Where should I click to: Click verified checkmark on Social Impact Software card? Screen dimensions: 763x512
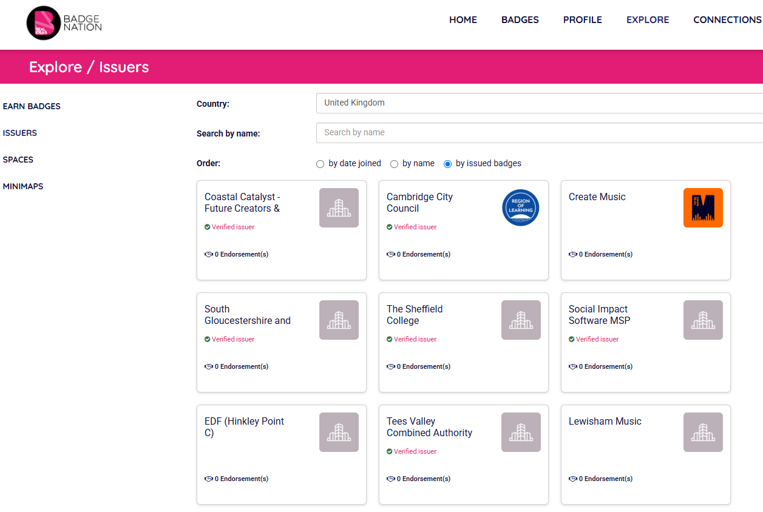coord(572,339)
